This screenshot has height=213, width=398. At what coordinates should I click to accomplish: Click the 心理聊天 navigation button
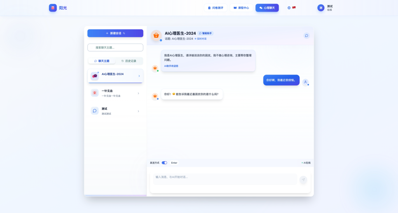click(x=267, y=8)
